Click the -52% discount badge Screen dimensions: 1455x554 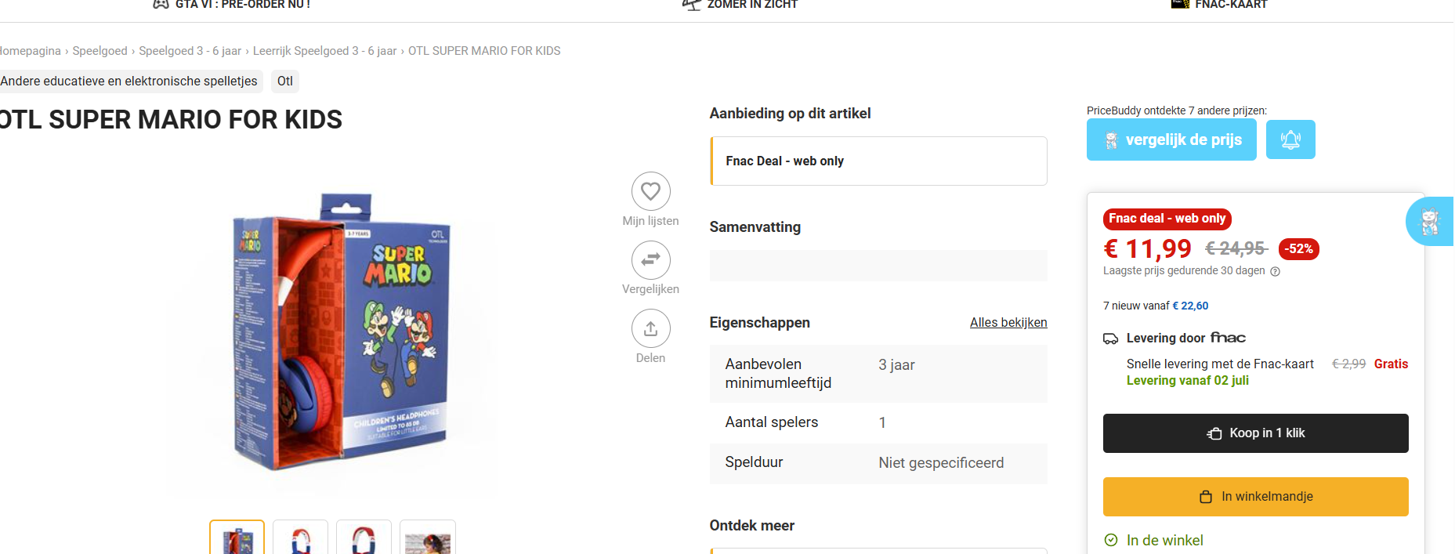pos(1298,249)
